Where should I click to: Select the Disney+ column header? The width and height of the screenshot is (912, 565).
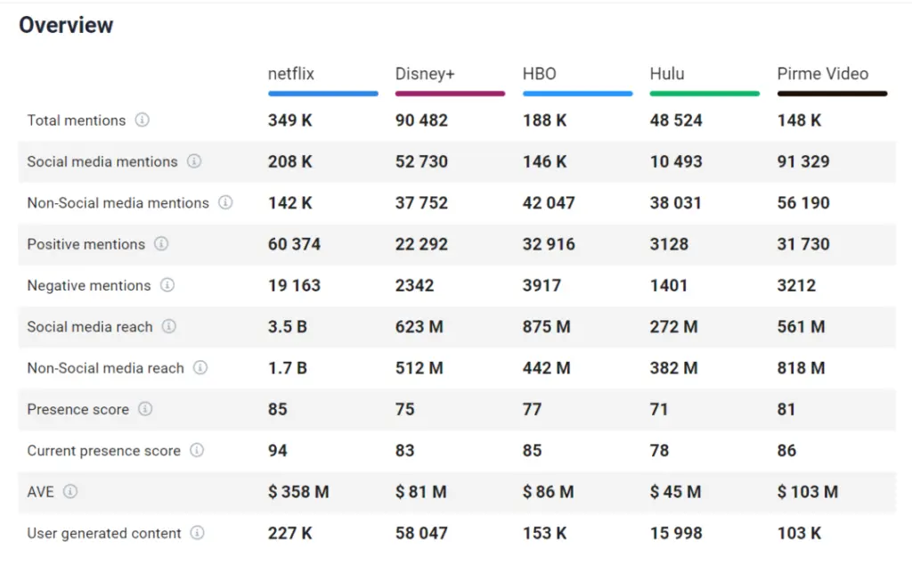[425, 74]
